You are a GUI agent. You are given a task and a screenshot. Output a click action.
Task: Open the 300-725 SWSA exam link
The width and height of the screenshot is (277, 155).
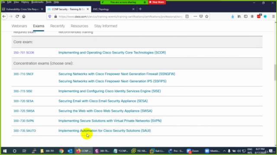24,111
